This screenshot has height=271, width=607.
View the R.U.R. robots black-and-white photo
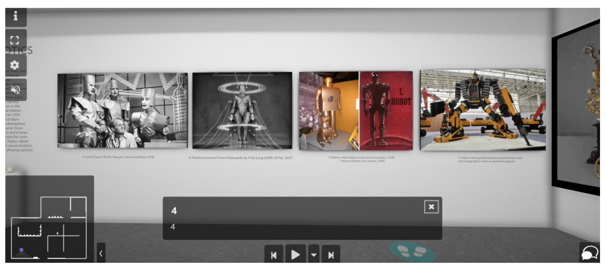(123, 111)
